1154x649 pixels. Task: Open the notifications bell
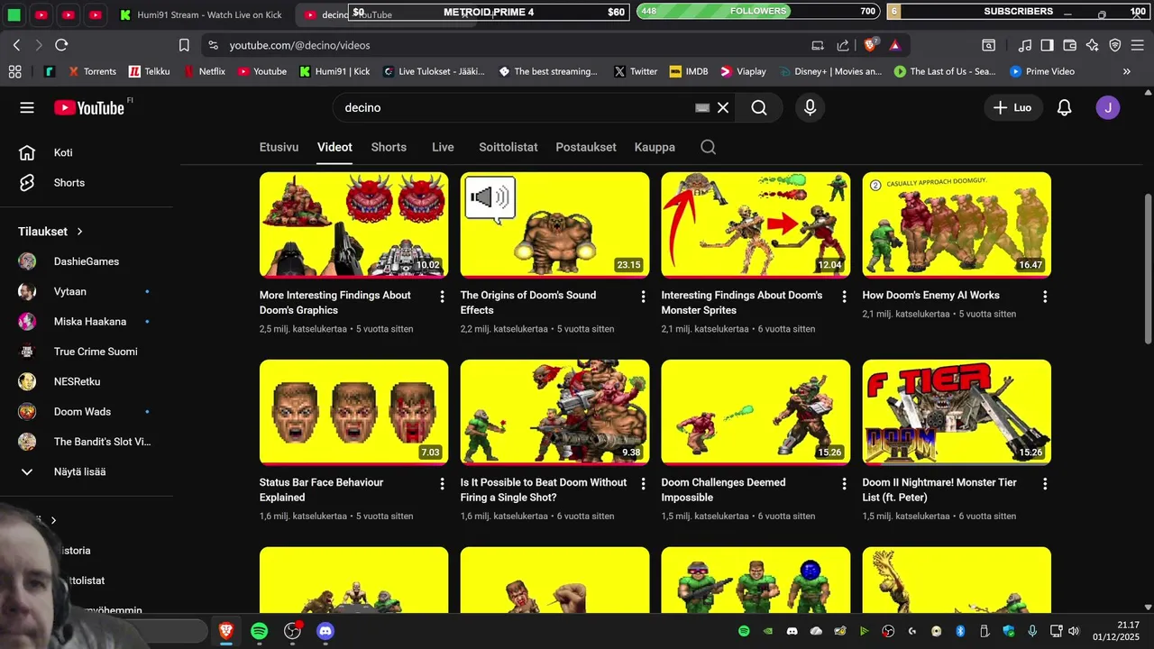(x=1064, y=107)
